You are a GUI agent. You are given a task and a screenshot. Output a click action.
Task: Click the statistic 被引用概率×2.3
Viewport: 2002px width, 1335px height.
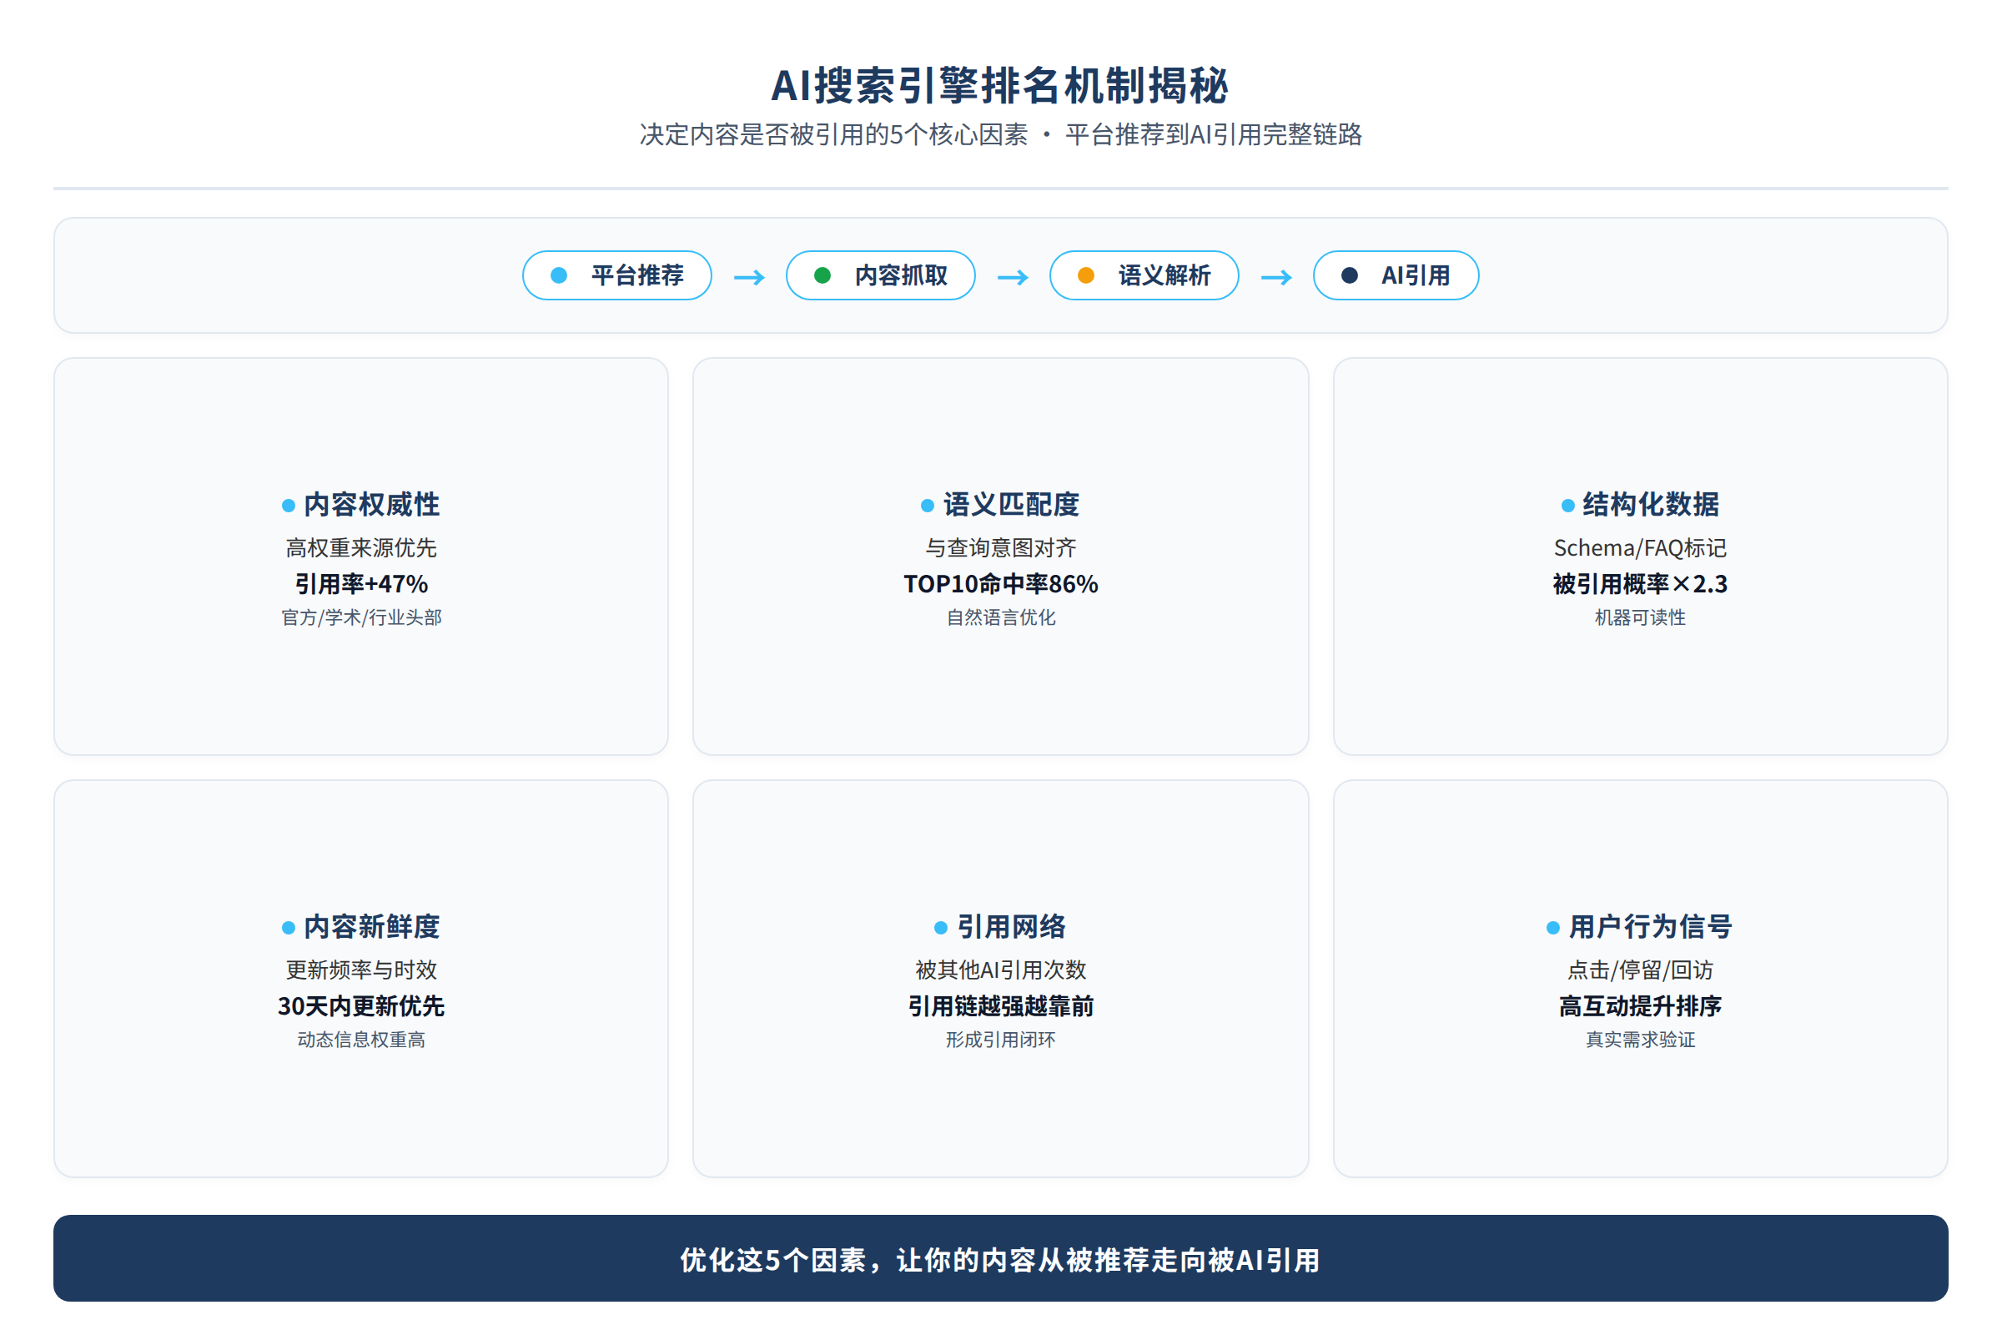pos(1640,584)
